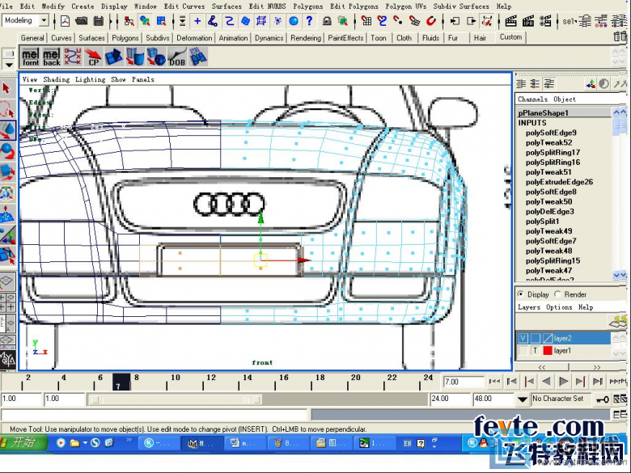Expand the shelf options arrow below tabs
The height and width of the screenshot is (473, 631).
click(x=9, y=65)
